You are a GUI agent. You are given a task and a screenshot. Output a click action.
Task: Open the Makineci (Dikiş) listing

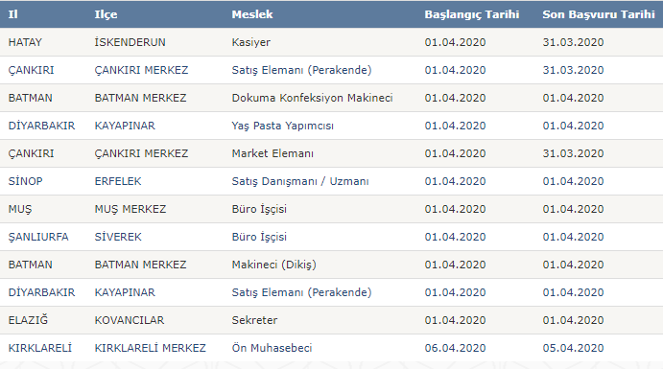click(x=274, y=265)
